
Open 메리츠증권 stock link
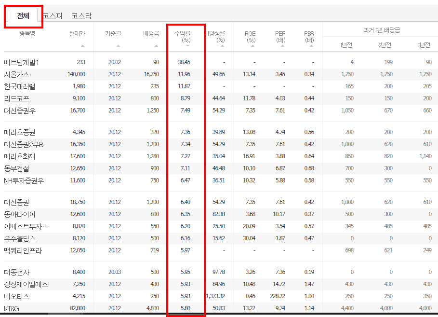tap(20, 132)
